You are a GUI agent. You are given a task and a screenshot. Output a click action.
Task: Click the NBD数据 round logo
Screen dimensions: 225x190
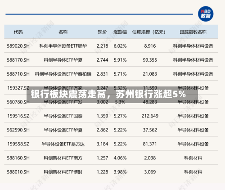pos(206,14)
